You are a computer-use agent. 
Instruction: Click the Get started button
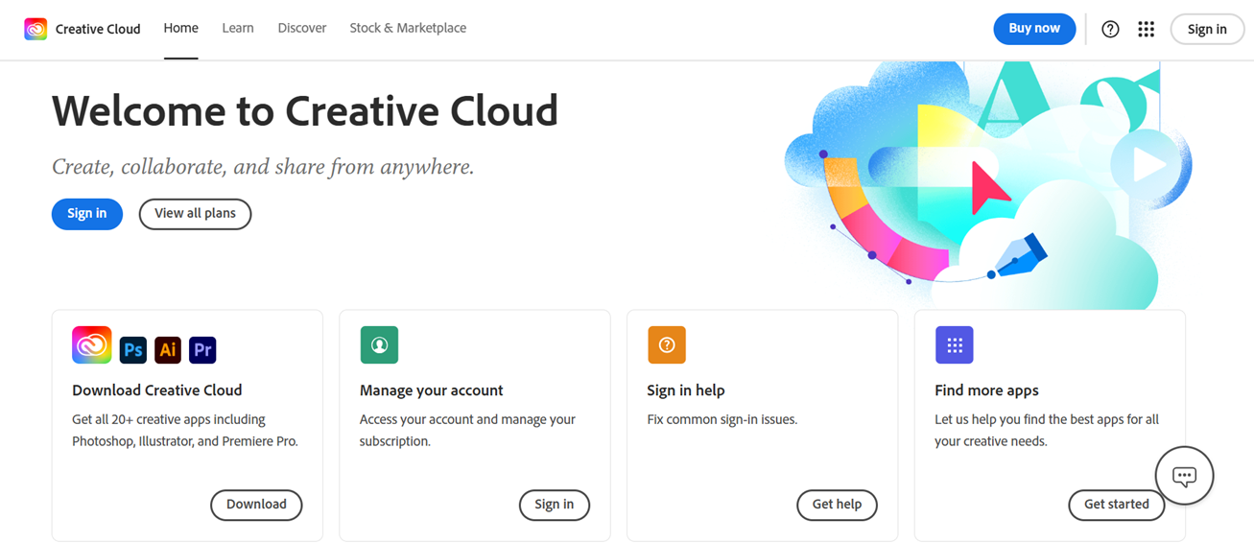[x=1117, y=505]
